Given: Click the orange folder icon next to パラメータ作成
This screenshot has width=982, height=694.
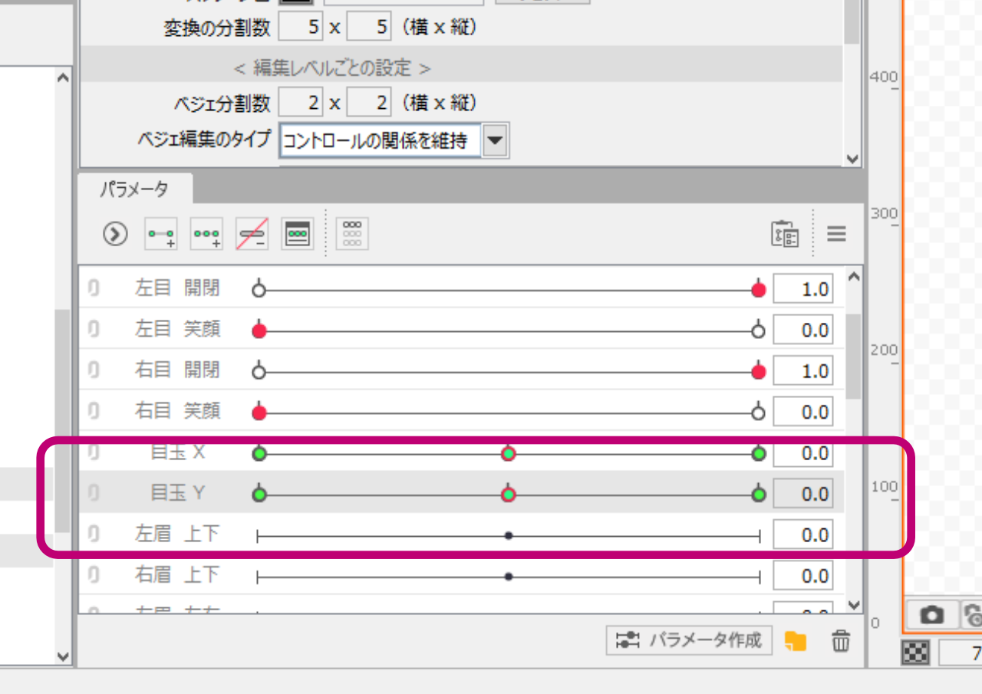Looking at the screenshot, I should [796, 641].
